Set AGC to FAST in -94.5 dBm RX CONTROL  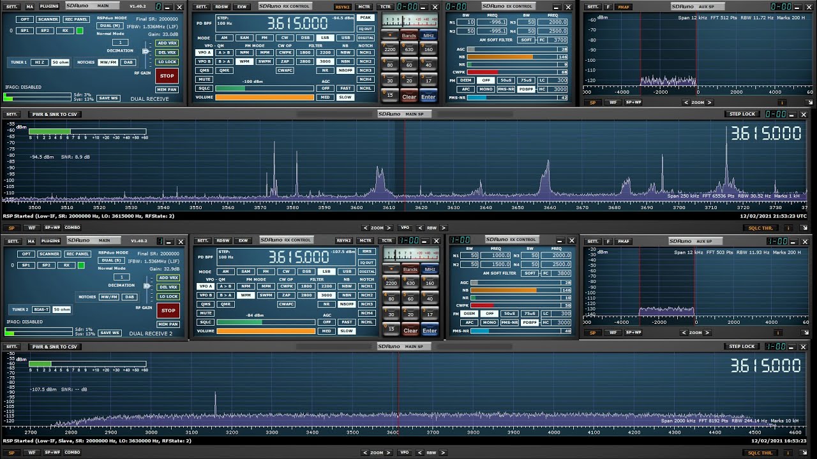point(345,88)
